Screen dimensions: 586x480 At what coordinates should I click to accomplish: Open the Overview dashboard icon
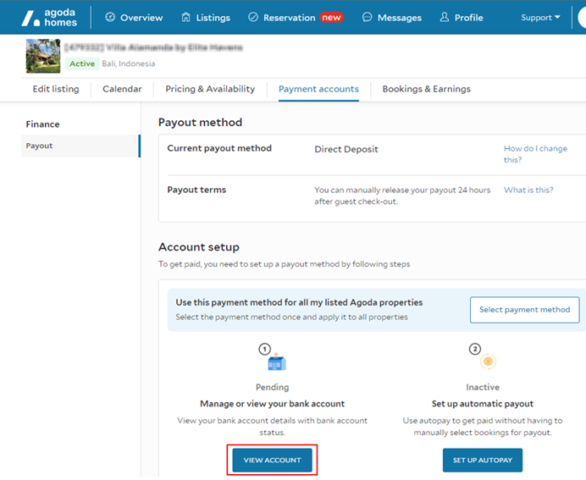[x=110, y=18]
